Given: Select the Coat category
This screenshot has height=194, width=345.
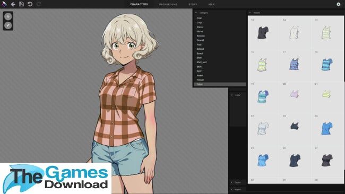Looking at the screenshot, I should [x=199, y=18].
